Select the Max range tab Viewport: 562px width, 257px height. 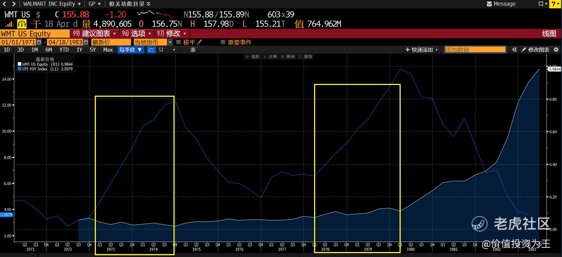108,50
